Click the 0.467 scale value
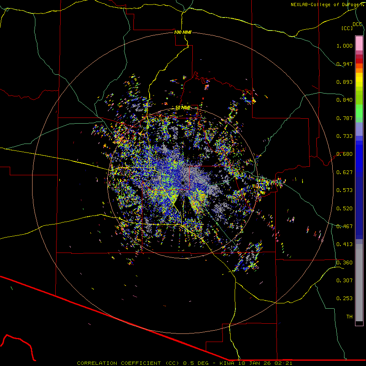The image size is (366, 366). click(344, 226)
